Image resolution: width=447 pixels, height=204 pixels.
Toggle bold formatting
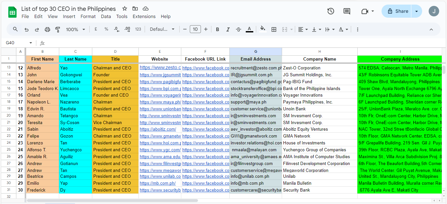click(218, 29)
